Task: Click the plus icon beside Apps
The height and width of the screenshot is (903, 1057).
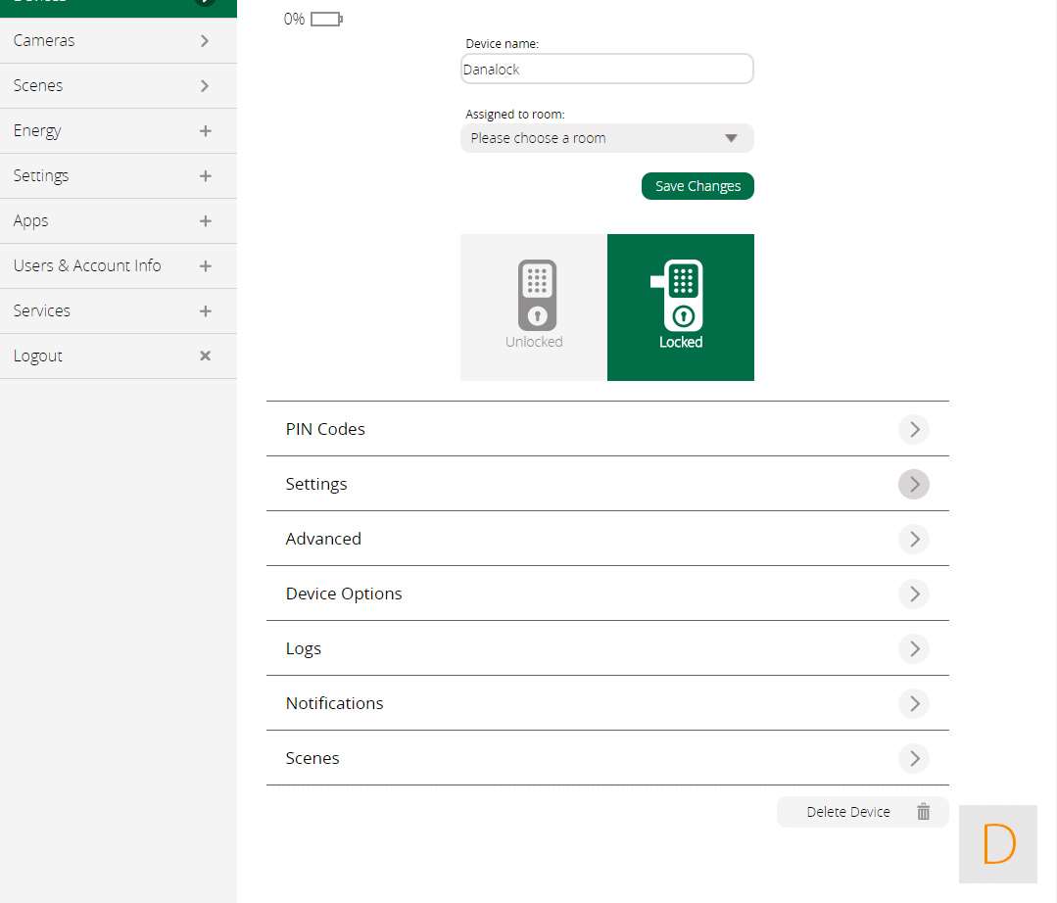Action: [x=205, y=221]
